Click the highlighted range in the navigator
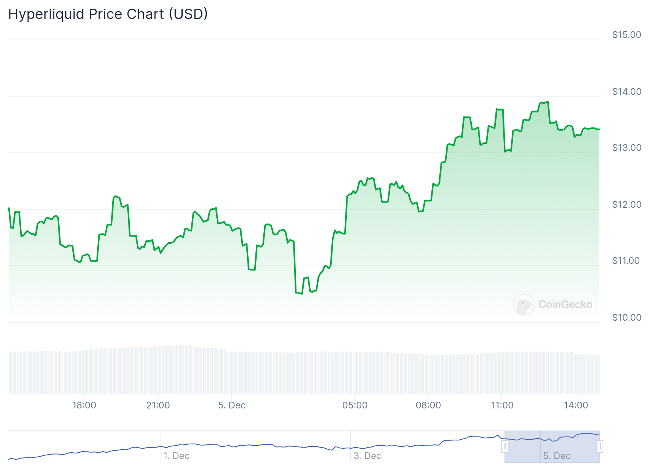Image resolution: width=650 pixels, height=474 pixels. (x=552, y=447)
